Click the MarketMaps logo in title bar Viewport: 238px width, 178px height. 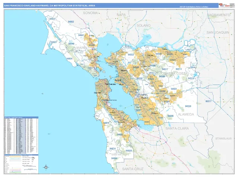click(224, 5)
